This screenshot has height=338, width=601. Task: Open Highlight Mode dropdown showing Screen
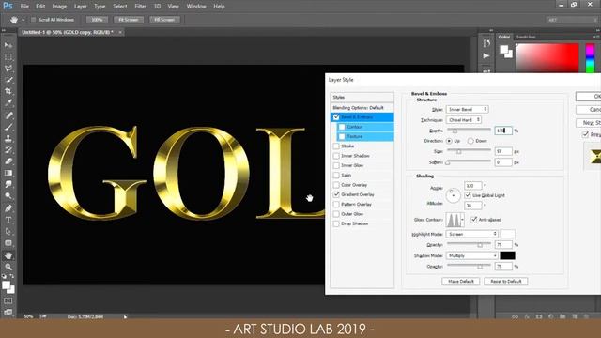[x=471, y=234]
